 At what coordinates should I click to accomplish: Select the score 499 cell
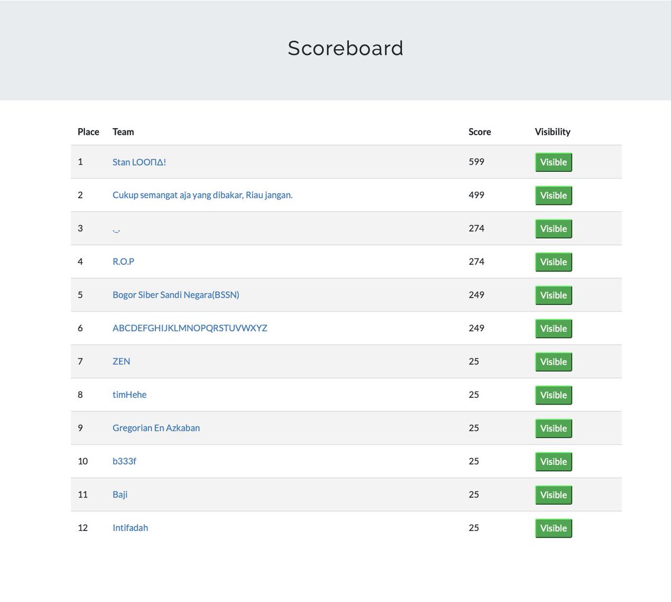click(476, 195)
